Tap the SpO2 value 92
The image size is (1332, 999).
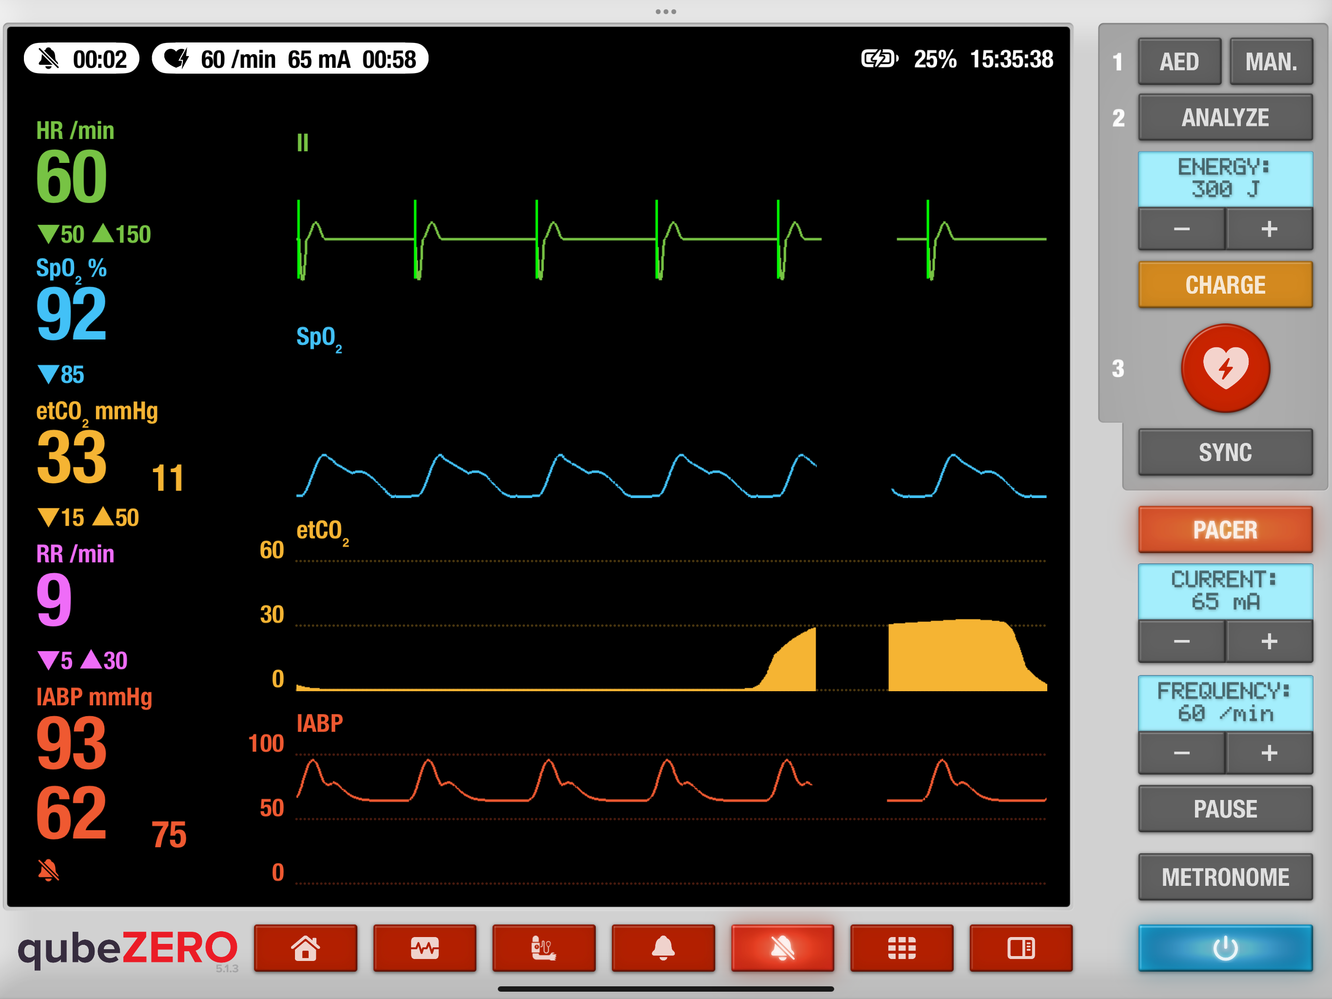click(71, 314)
